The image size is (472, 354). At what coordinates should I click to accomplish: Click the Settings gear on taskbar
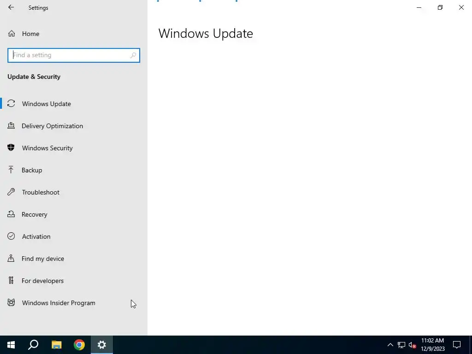[x=102, y=345]
